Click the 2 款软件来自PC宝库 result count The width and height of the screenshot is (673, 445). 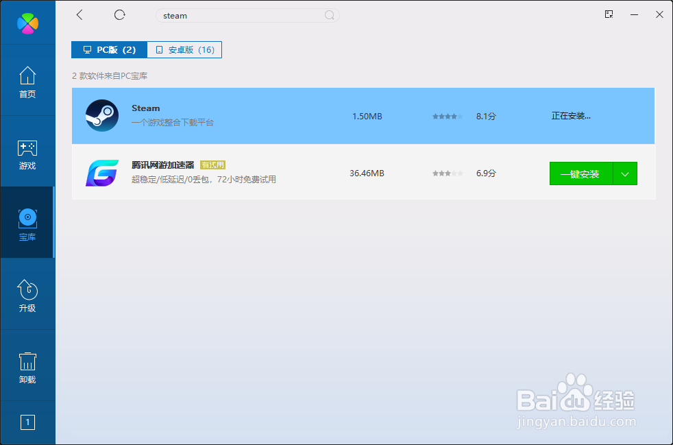tap(110, 76)
